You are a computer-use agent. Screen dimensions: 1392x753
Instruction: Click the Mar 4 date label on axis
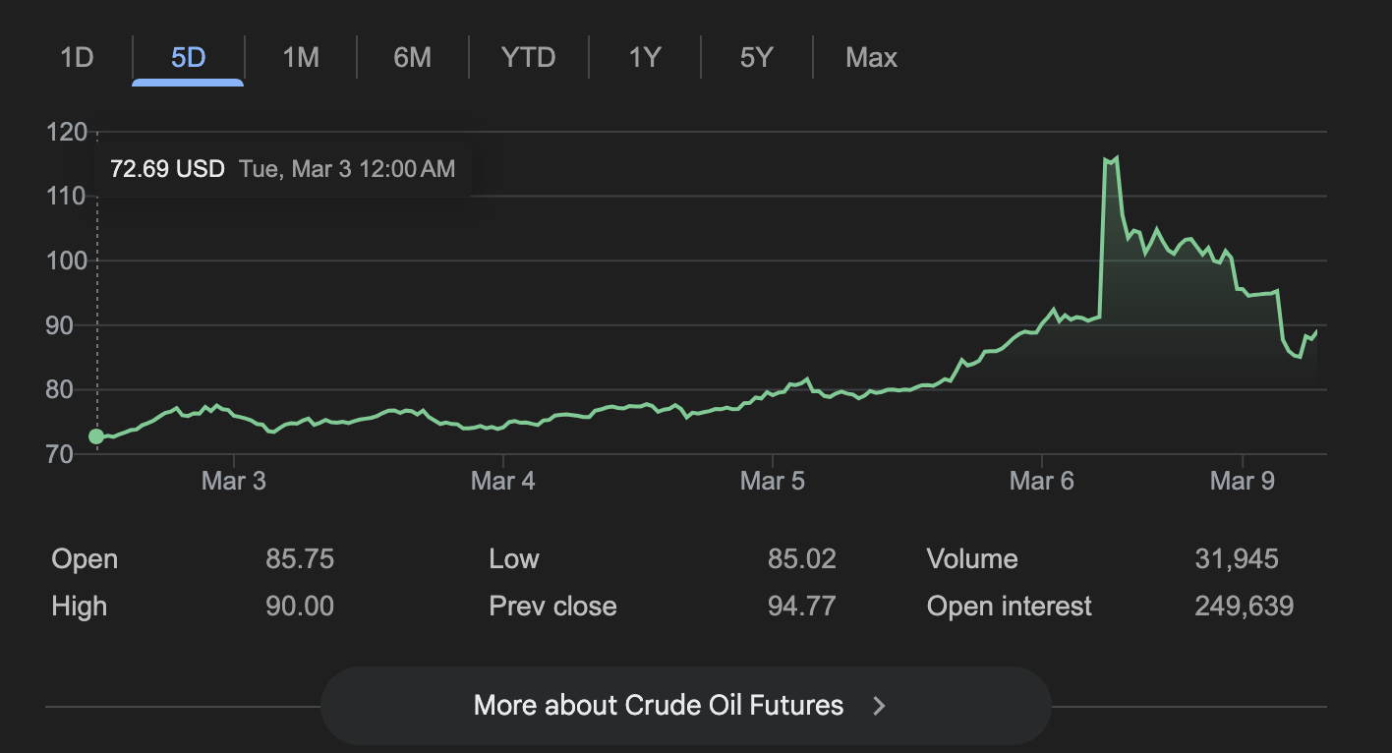click(x=502, y=481)
